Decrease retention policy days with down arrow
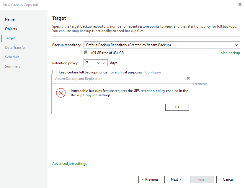The image size is (245, 188). point(98,63)
